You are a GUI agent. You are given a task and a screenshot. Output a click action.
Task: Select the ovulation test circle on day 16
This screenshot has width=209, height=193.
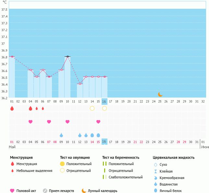click(x=104, y=108)
